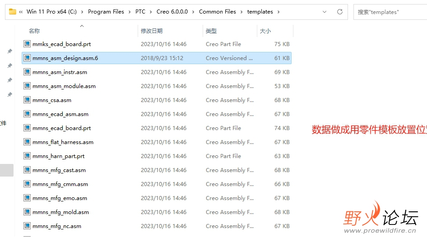Click the 75 KB size cell
Image resolution: width=427 pixels, height=238 pixels.
[x=282, y=44]
